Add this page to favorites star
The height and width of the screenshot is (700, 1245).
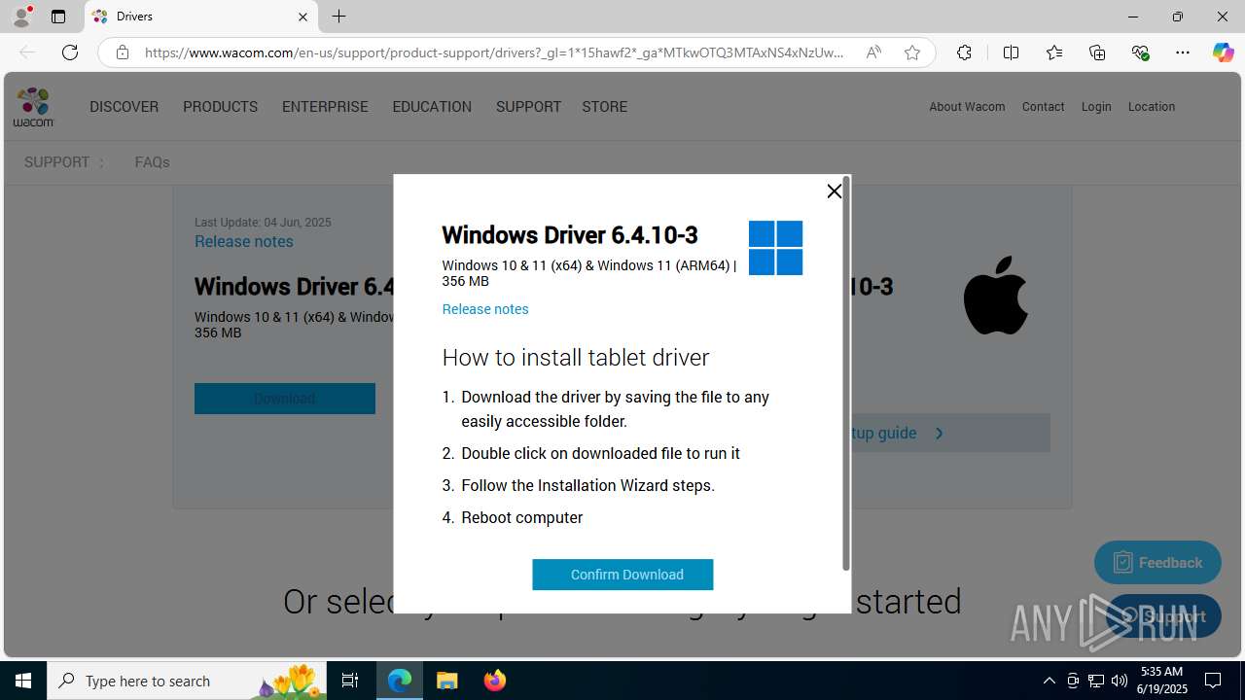[912, 52]
